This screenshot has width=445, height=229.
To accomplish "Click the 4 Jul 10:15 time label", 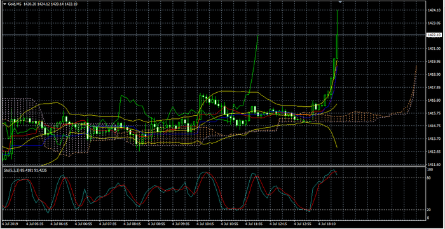I will (207, 224).
